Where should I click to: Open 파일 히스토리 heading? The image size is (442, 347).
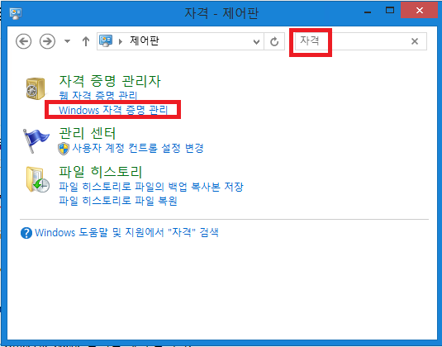point(100,172)
